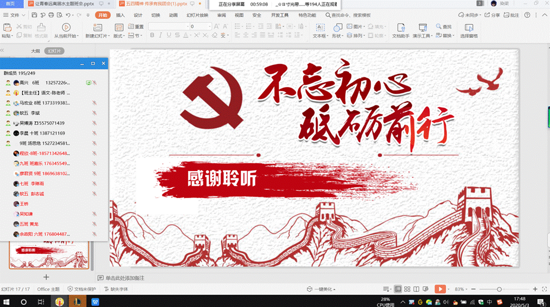Click the Comment (批注) button
This screenshot has height=307, width=550.
coord(511,15)
